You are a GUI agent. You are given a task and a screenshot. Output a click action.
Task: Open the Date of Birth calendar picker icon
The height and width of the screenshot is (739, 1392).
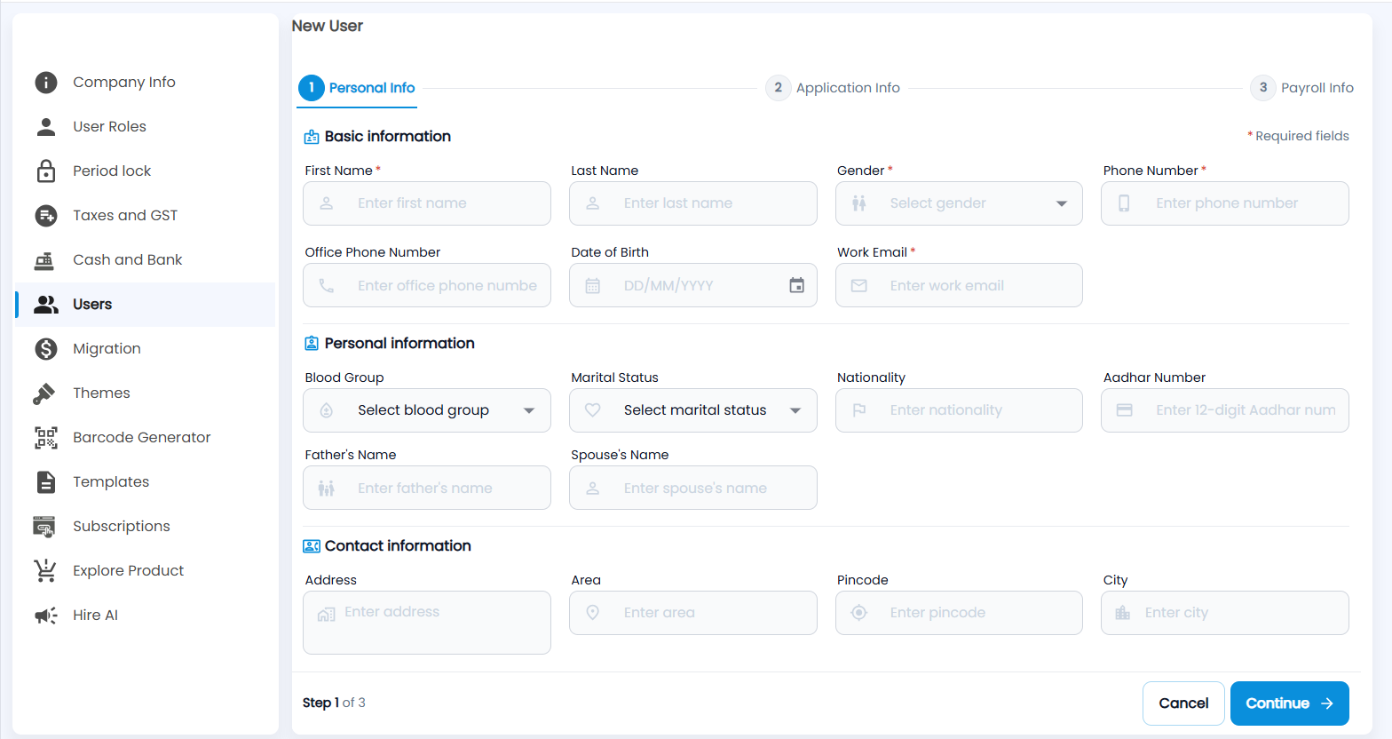tap(797, 285)
